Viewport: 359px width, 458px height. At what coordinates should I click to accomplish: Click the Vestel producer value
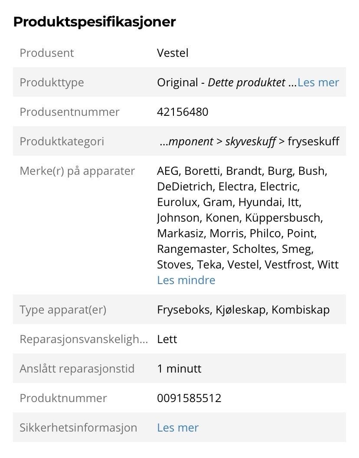(x=173, y=53)
